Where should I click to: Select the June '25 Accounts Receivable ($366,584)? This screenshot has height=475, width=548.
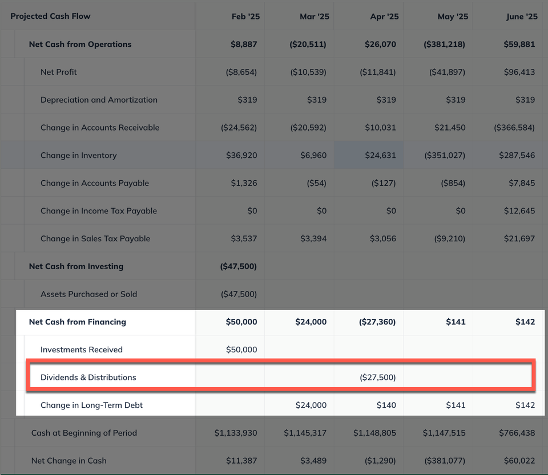click(x=514, y=128)
